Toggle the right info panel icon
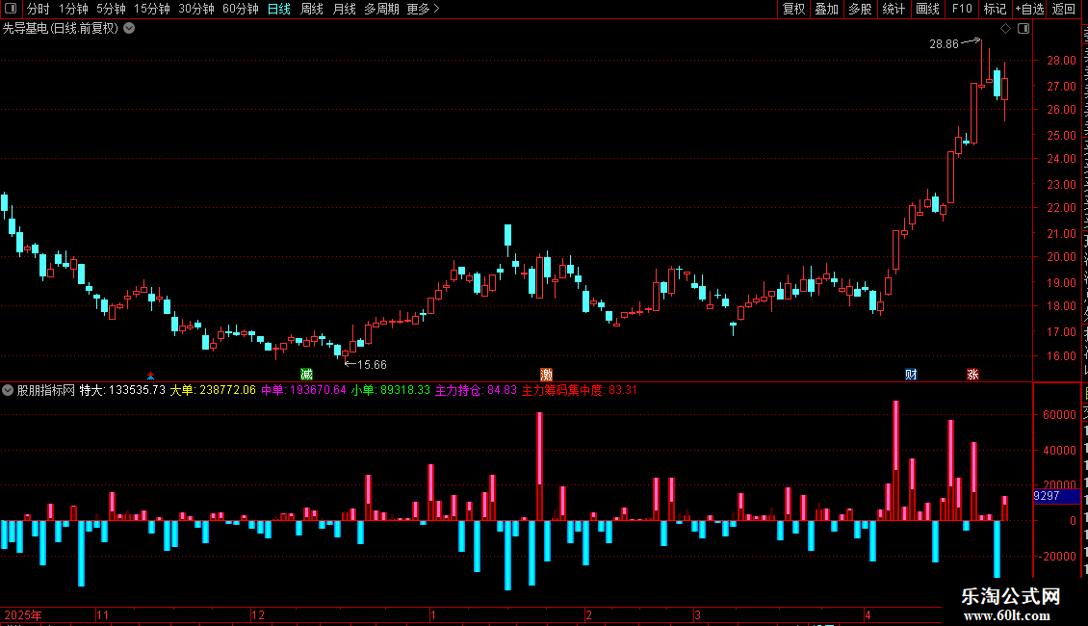 [1023, 29]
